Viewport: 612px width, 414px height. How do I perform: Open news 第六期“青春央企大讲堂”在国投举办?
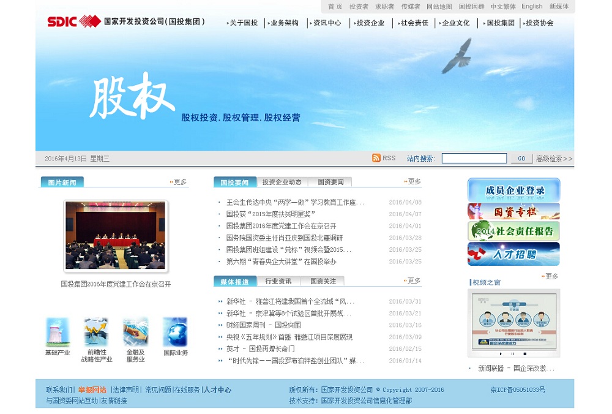pos(281,262)
